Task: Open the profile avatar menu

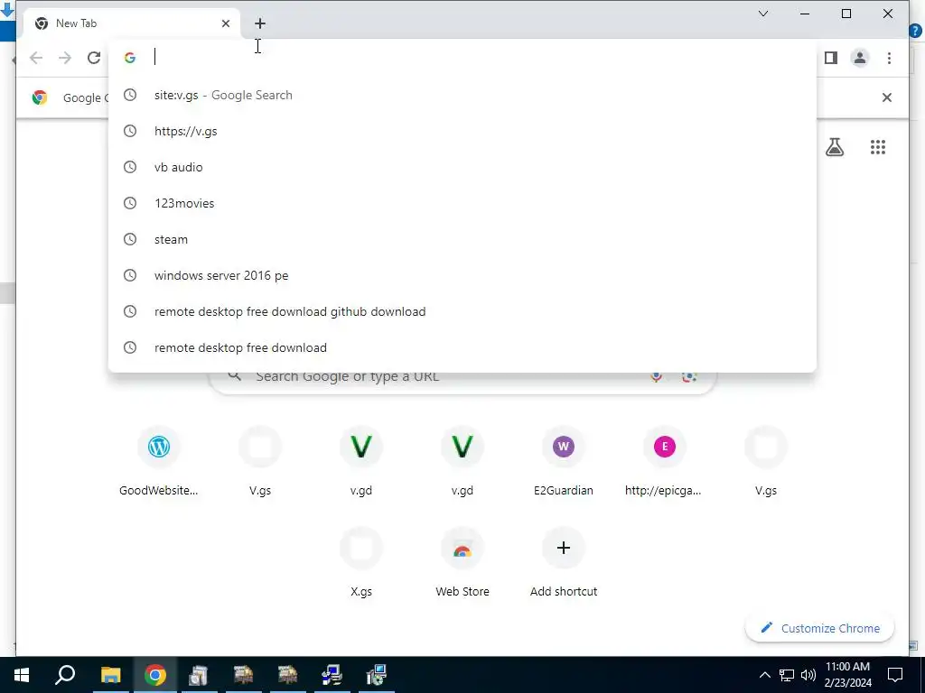Action: pyautogui.click(x=860, y=58)
